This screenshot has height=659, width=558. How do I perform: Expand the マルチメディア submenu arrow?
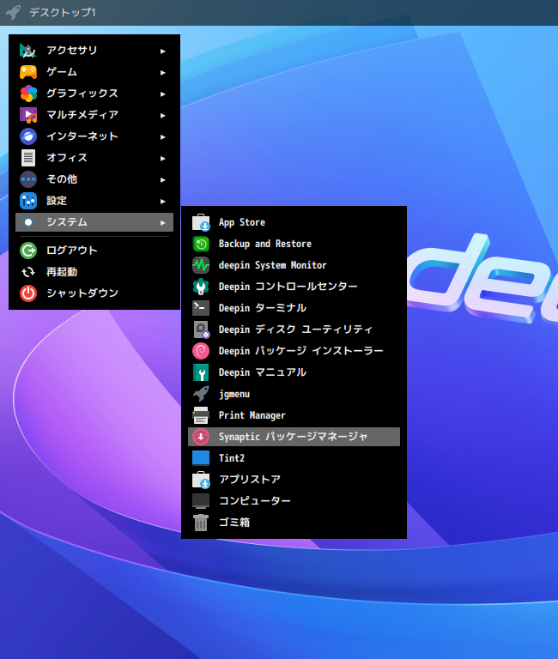163,115
